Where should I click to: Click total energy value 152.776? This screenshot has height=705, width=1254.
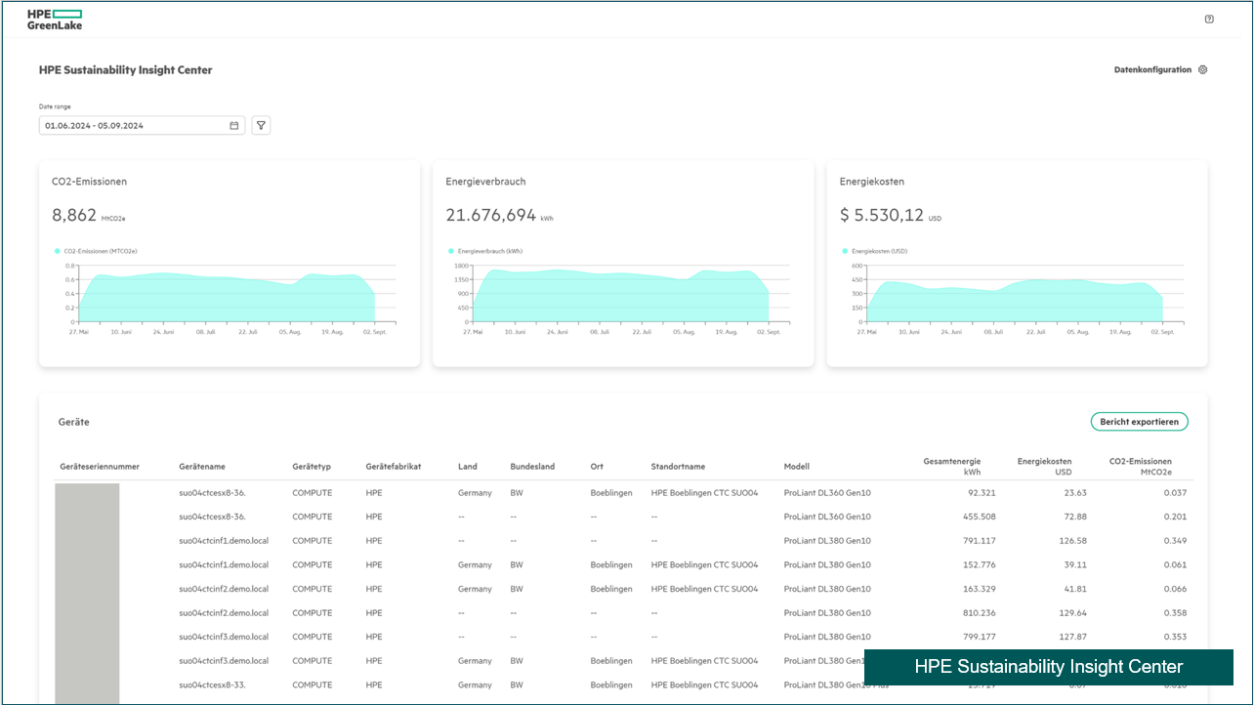coord(978,564)
